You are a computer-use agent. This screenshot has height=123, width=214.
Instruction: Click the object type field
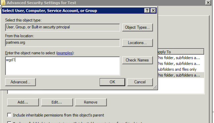(63, 27)
